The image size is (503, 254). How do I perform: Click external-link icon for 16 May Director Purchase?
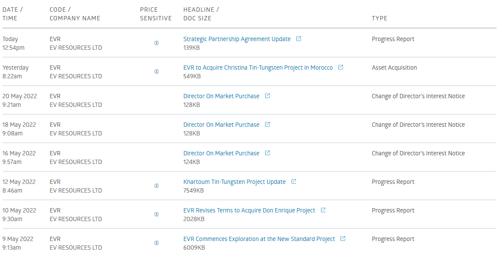[x=268, y=153]
